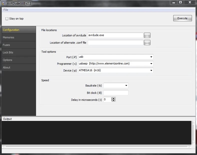Open the Programmer (-c) dropdown list
This screenshot has width=197, height=155.
pyautogui.click(x=151, y=64)
